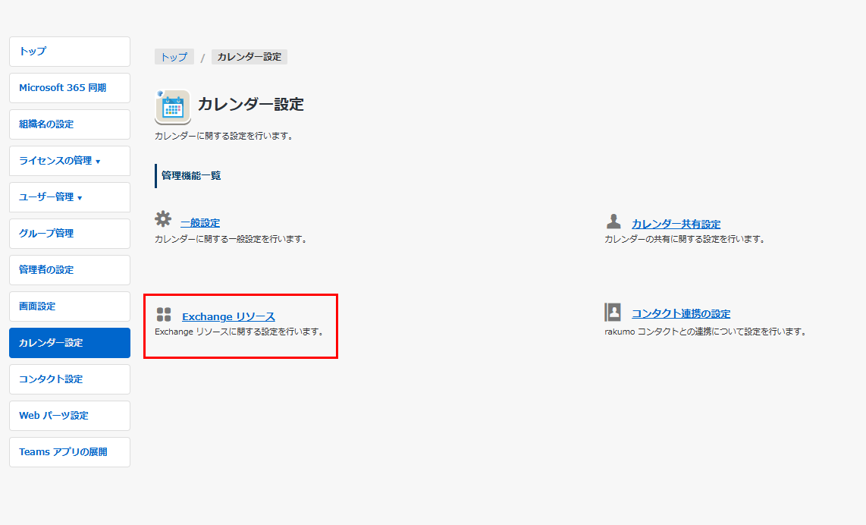The height and width of the screenshot is (525, 866).
Task: Select the active カレンダー設定 sidebar item
Action: pyautogui.click(x=70, y=343)
